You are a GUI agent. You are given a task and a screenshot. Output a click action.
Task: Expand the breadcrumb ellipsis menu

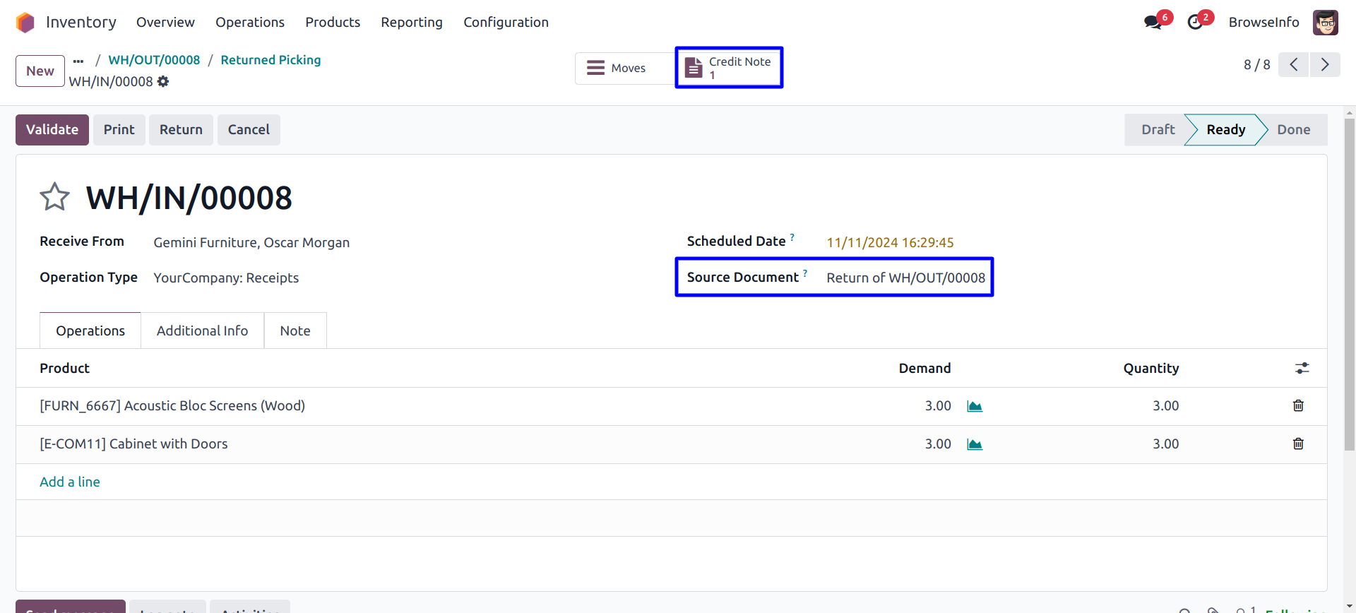pyautogui.click(x=78, y=61)
